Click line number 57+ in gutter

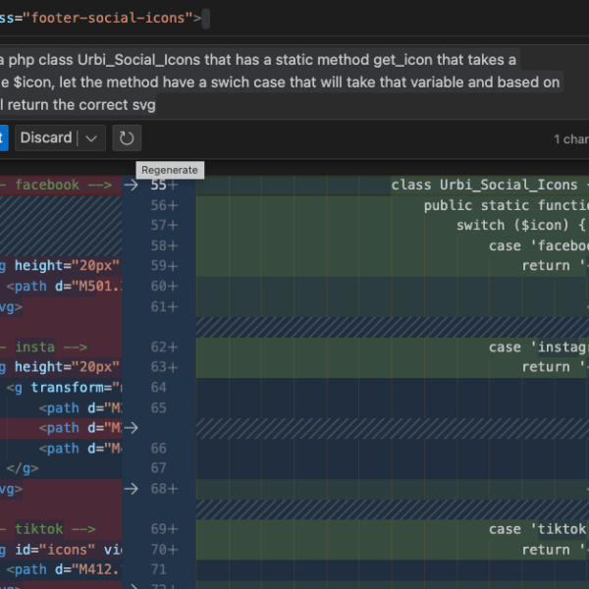point(164,225)
